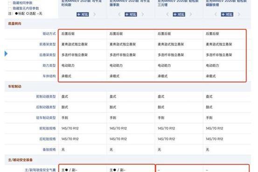Select 备胎规格 value 无 for 磷酸铁锂
The width and height of the screenshot is (258, 172).
pyautogui.click(x=208, y=150)
